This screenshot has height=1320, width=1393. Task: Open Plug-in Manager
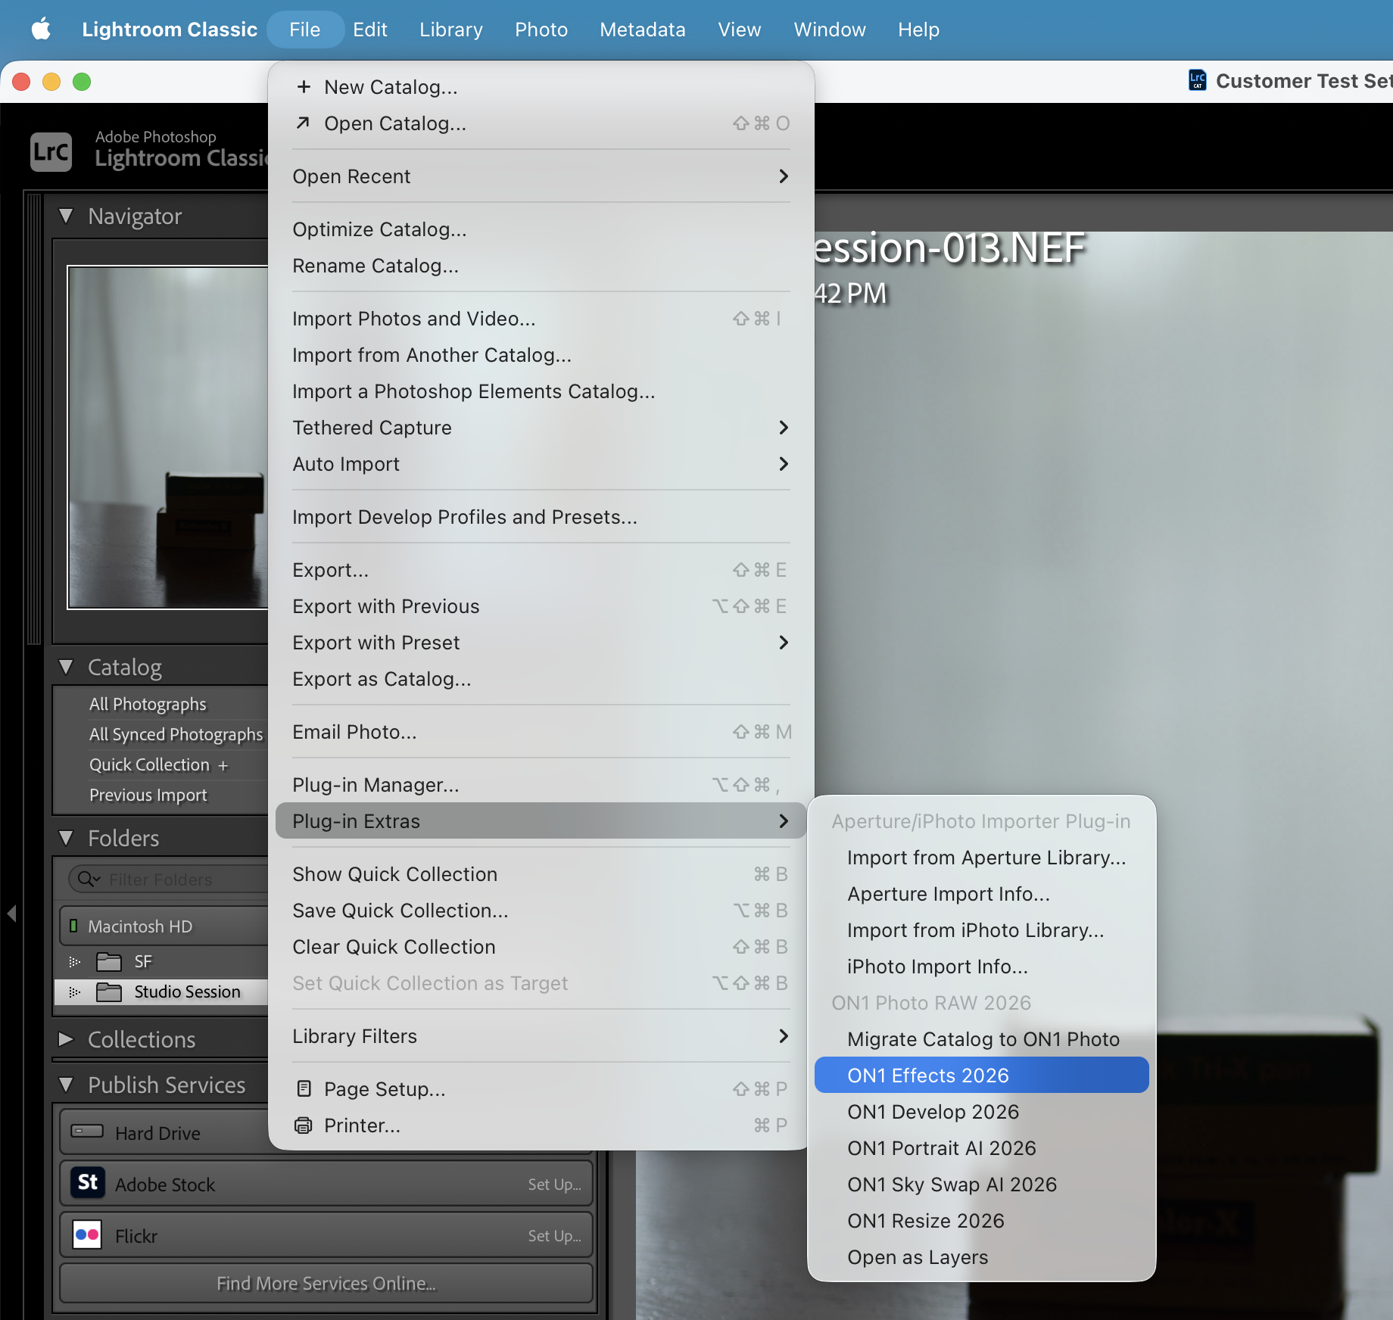[541, 784]
